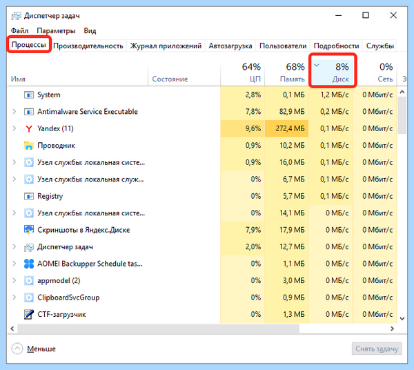
Task: Open the Файл menu
Action: click(19, 31)
